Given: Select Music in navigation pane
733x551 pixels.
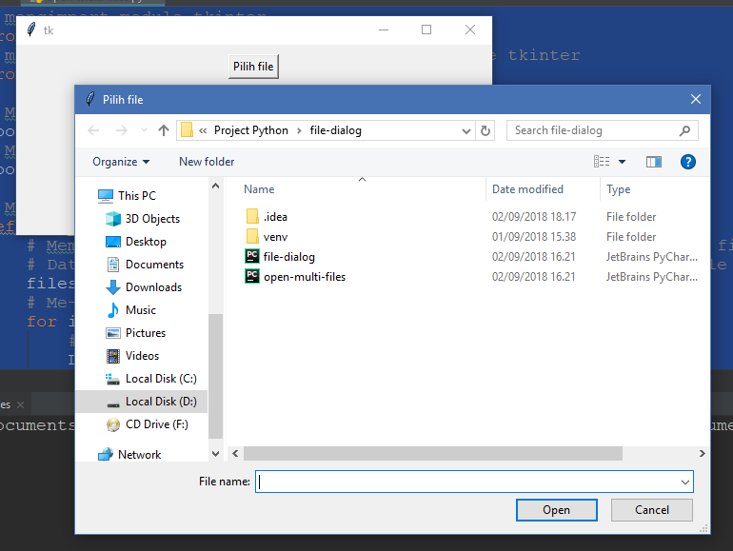Looking at the screenshot, I should click(141, 310).
